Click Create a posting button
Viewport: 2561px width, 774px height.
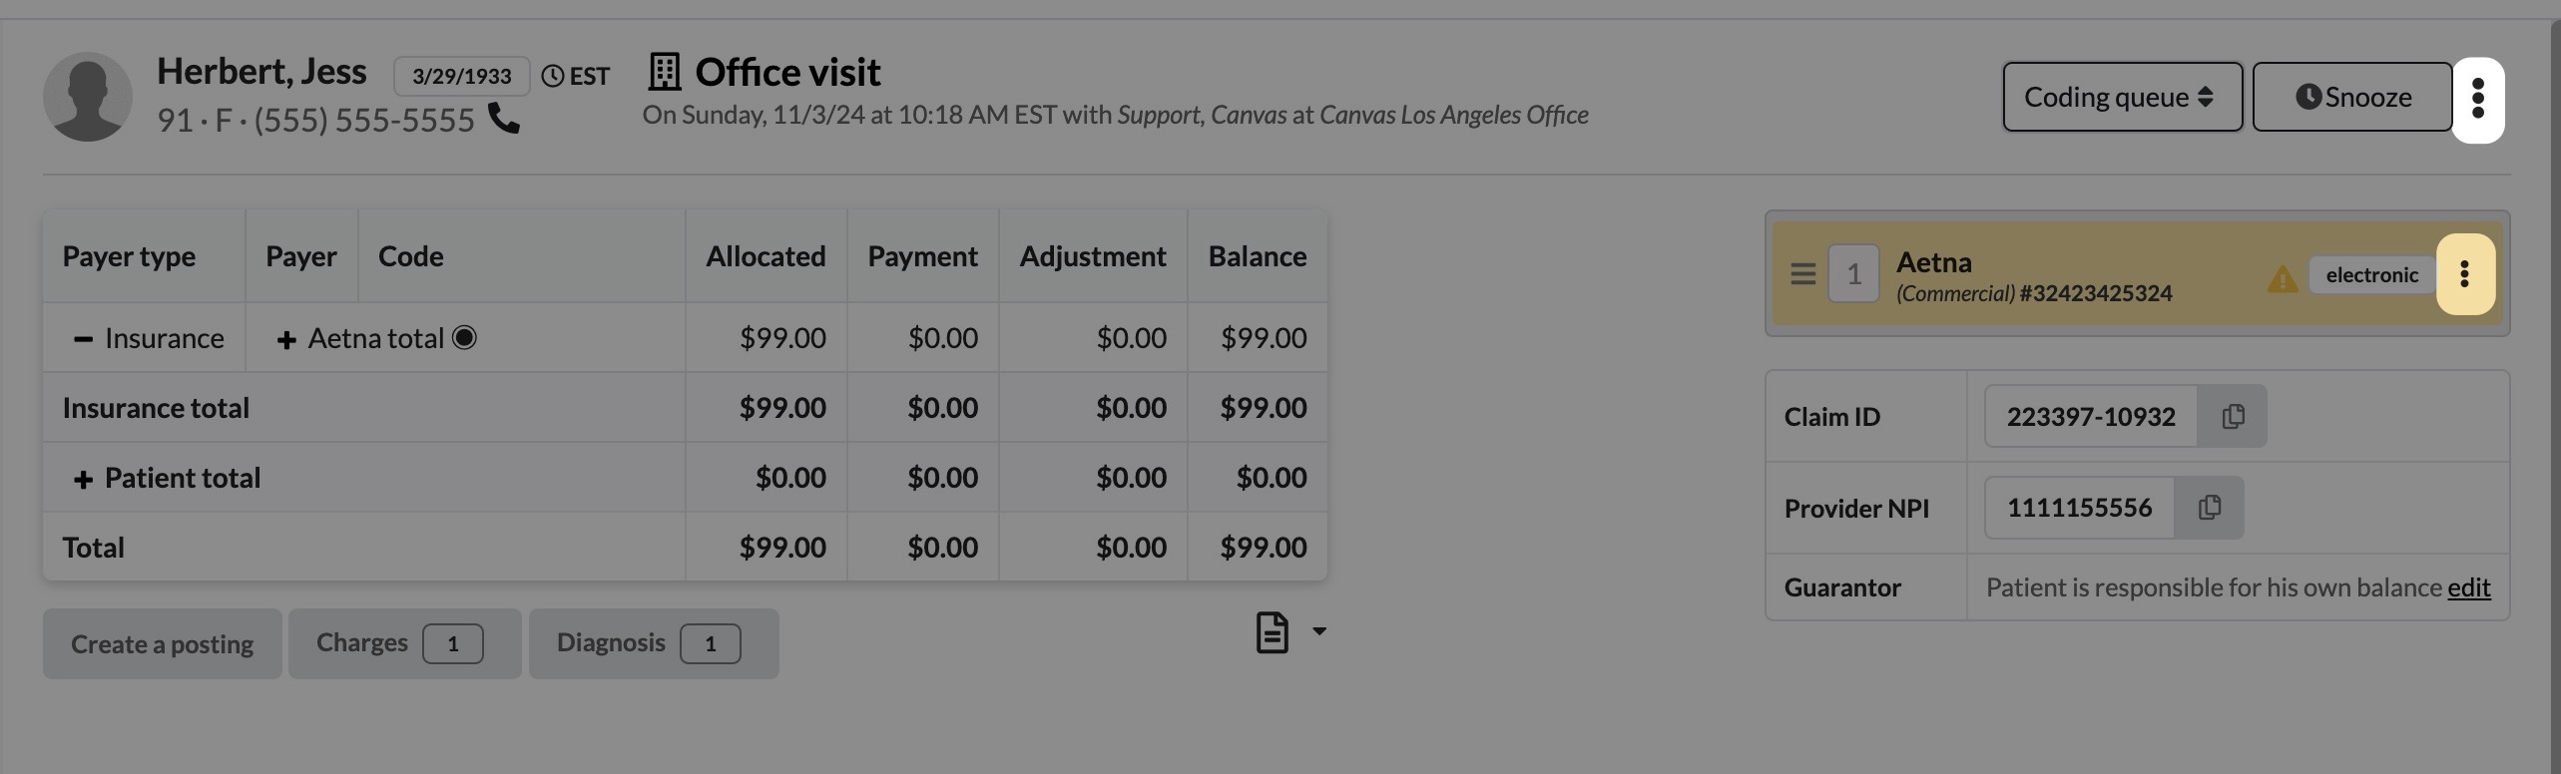162,644
